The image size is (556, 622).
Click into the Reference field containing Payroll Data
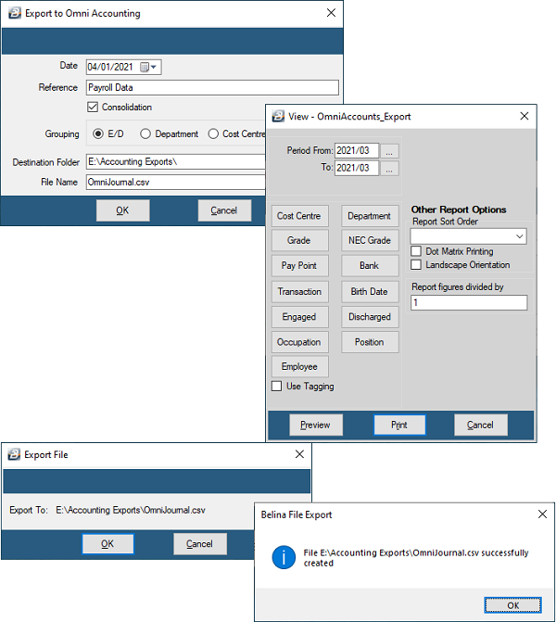(x=212, y=88)
